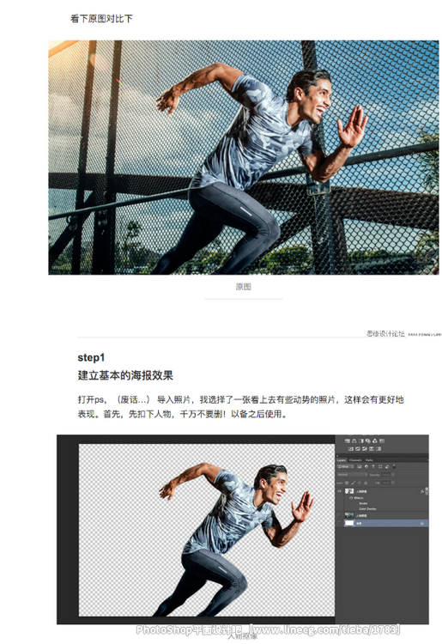Add a Color Lookup adjustment (grid icon)
This screenshot has height=644, width=442.
[382, 441]
